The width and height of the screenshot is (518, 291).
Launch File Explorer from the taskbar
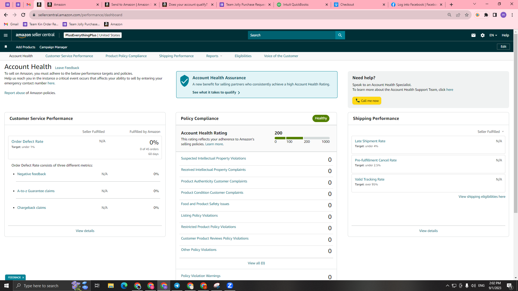click(111, 286)
